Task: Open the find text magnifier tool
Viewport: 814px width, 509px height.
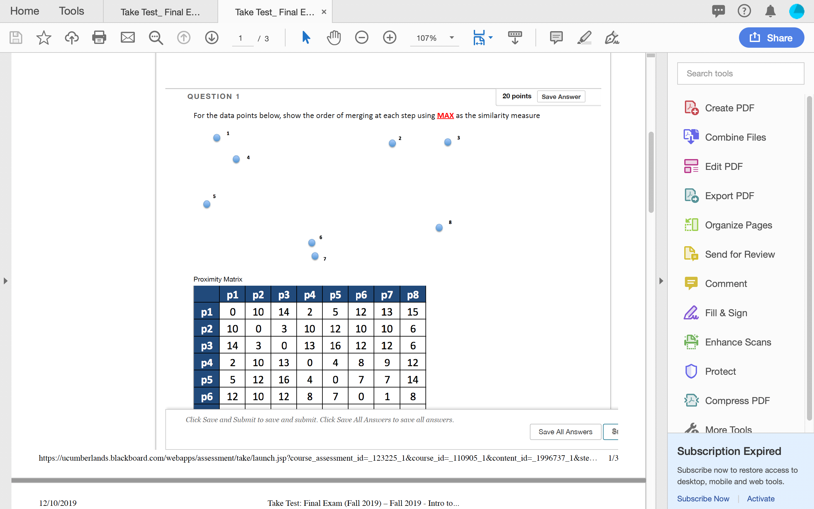Action: tap(156, 38)
